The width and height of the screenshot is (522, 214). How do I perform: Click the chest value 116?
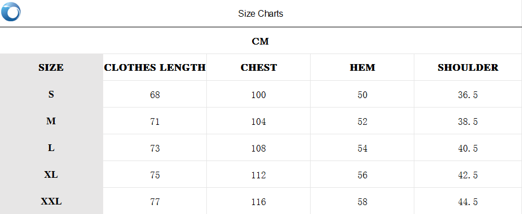pos(259,202)
